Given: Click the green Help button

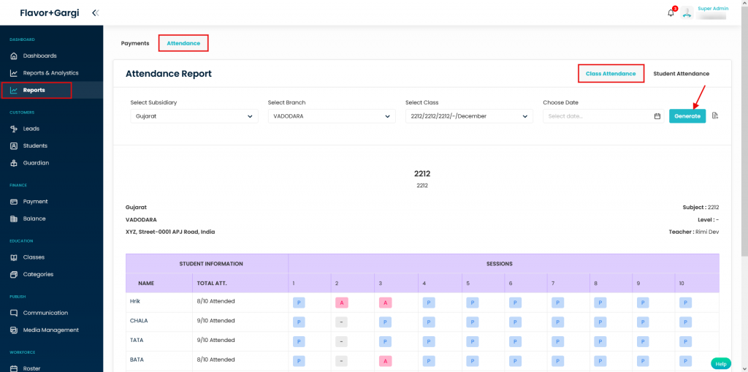Looking at the screenshot, I should coord(720,363).
